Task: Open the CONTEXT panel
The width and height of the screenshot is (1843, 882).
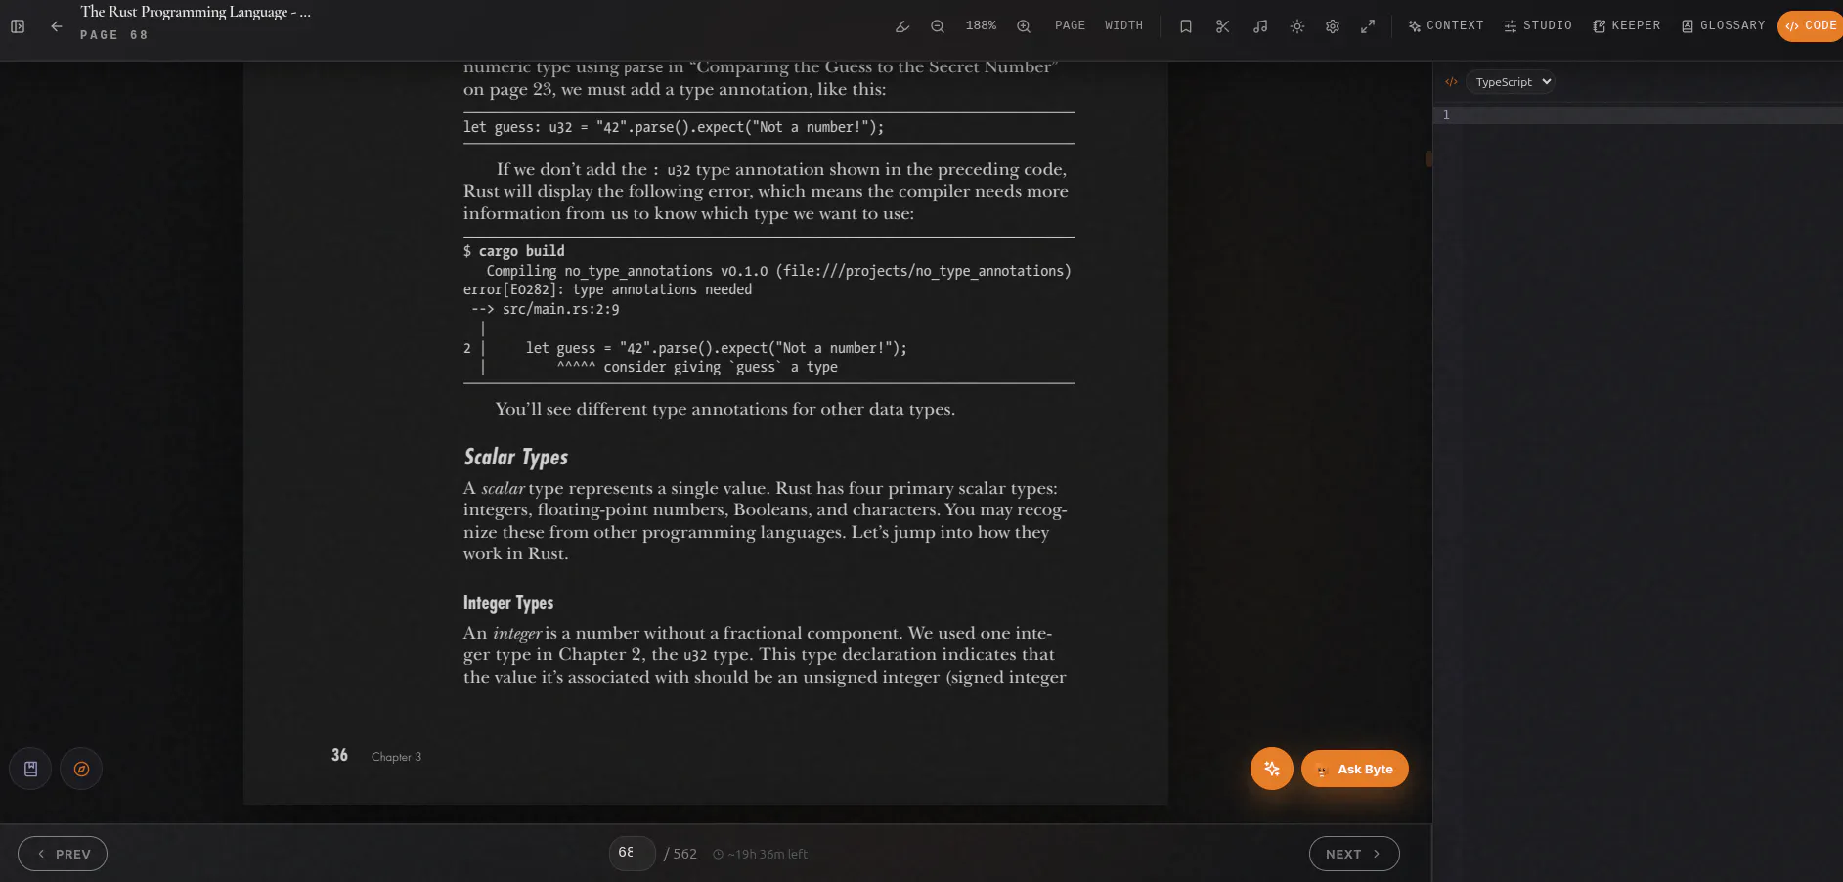Action: [x=1446, y=25]
